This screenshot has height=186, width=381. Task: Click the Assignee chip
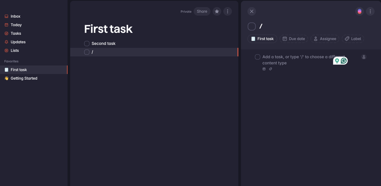324,39
